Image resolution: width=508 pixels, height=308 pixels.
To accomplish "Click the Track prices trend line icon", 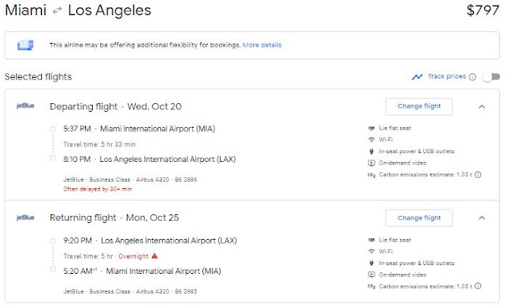I will [x=418, y=77].
